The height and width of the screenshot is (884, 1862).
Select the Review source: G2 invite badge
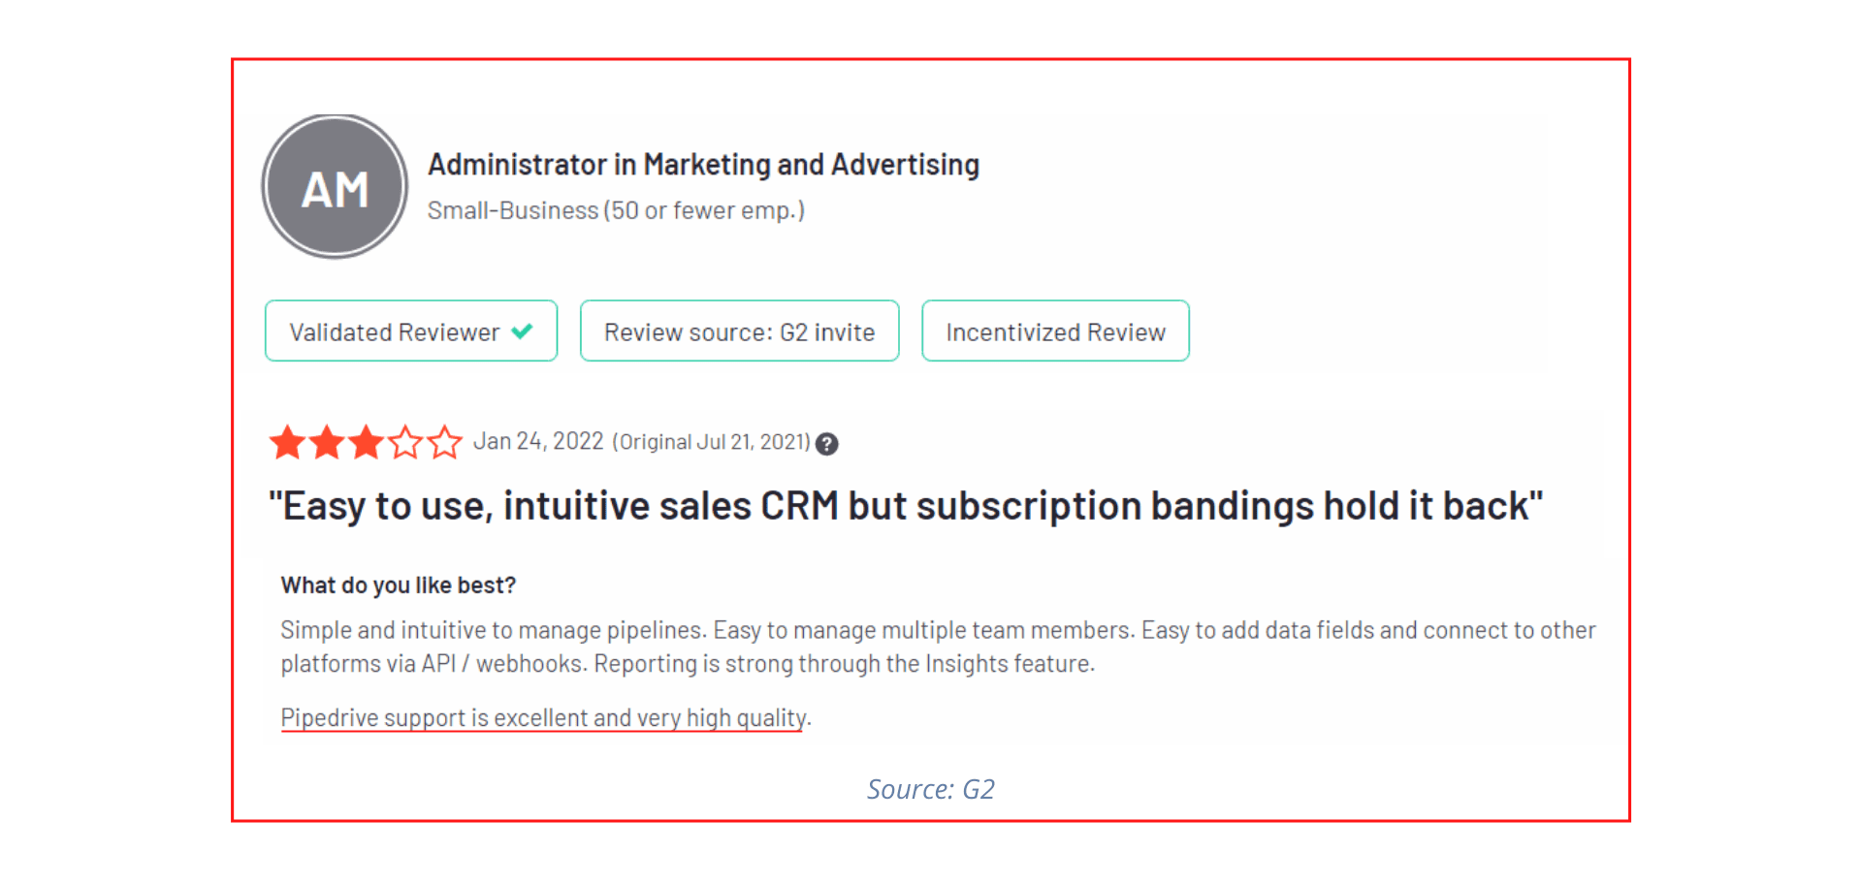(x=740, y=331)
